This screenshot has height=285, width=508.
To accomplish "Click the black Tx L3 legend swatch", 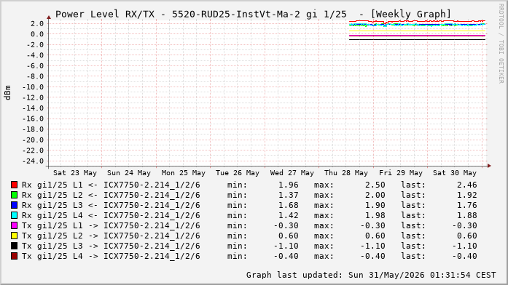I will (14, 246).
